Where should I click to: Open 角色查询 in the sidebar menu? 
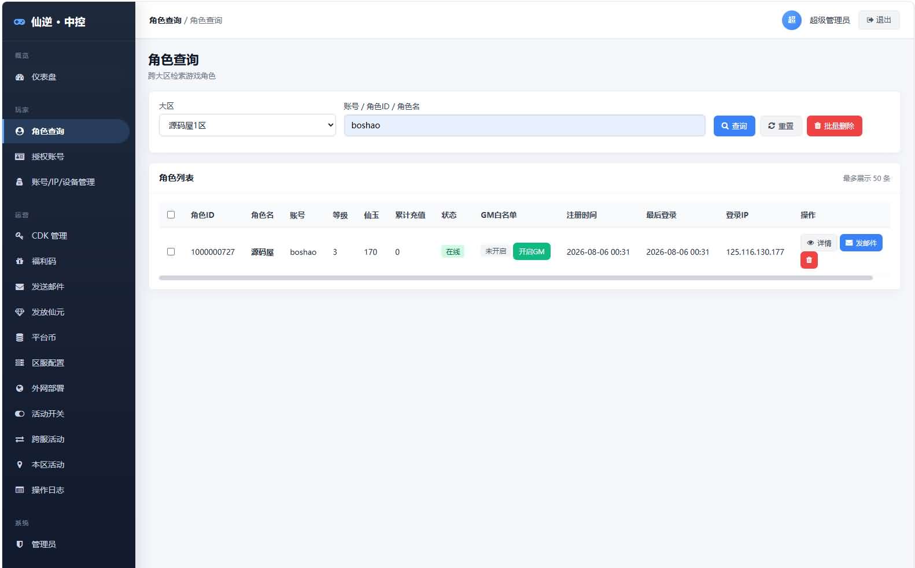tap(66, 131)
